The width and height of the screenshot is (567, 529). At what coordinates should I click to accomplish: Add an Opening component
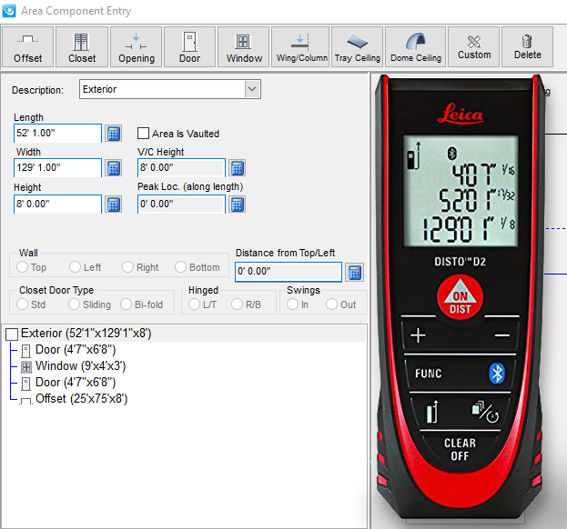pos(136,47)
